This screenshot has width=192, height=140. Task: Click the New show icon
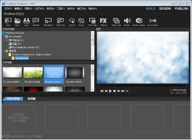pyautogui.click(x=8, y=21)
